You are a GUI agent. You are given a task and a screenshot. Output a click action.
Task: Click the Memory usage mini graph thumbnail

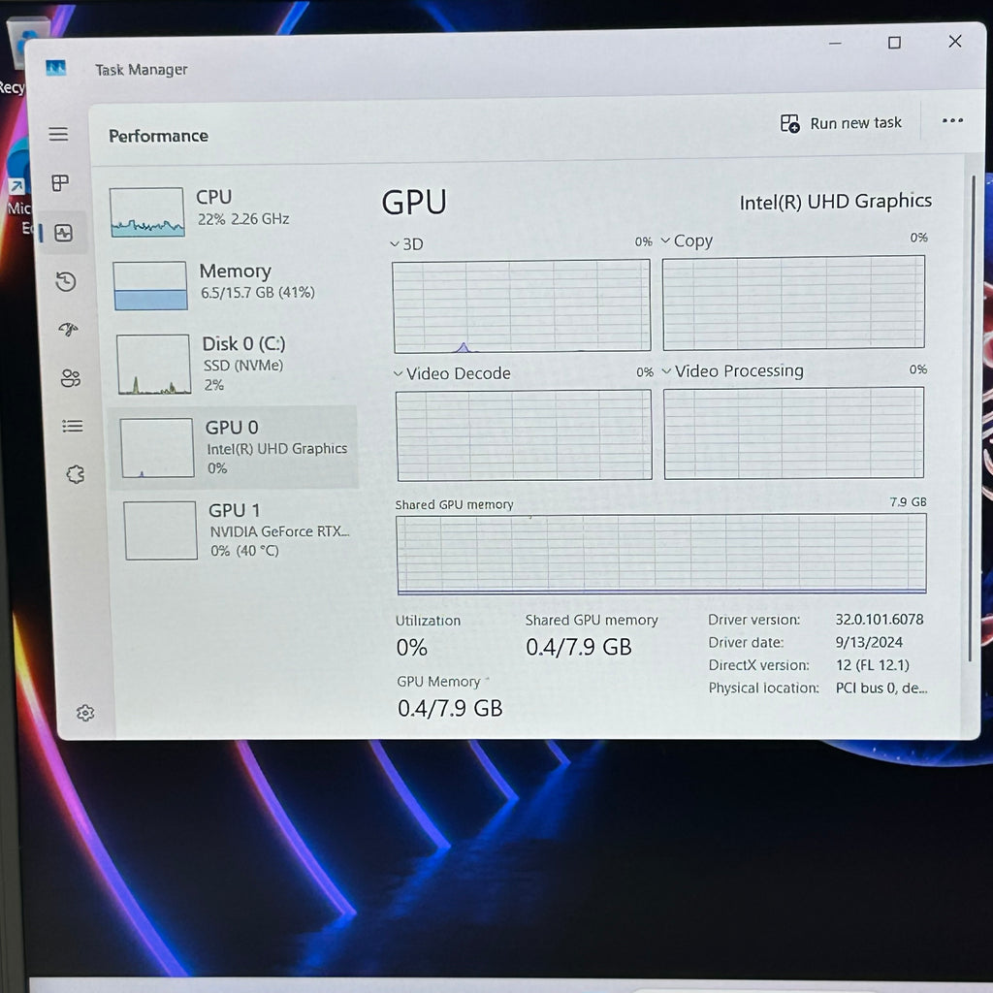click(x=150, y=286)
